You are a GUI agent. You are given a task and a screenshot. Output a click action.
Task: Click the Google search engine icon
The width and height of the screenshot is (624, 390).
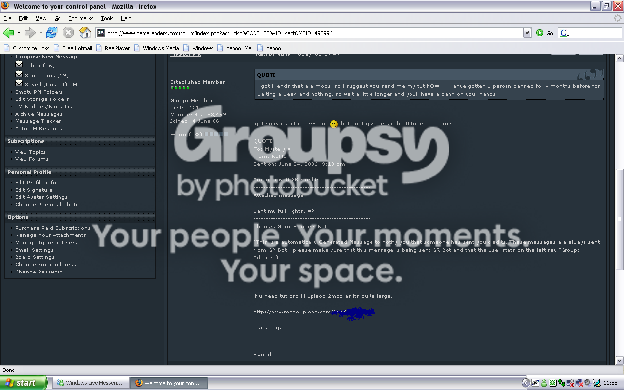click(x=565, y=33)
